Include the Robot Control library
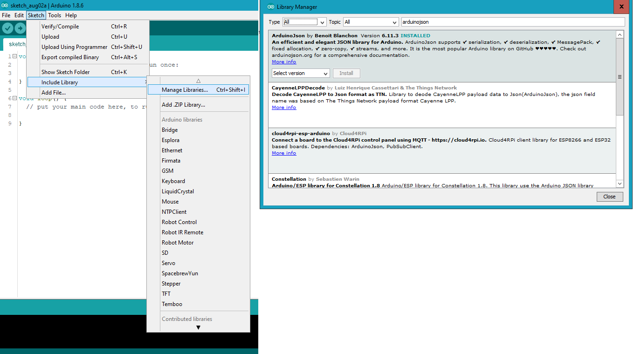This screenshot has width=634, height=354. pyautogui.click(x=198, y=222)
